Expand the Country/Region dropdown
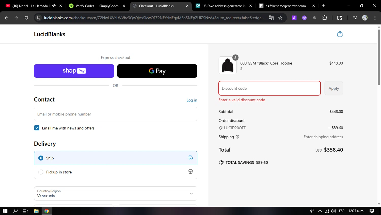Image resolution: width=381 pixels, height=215 pixels. point(116,193)
